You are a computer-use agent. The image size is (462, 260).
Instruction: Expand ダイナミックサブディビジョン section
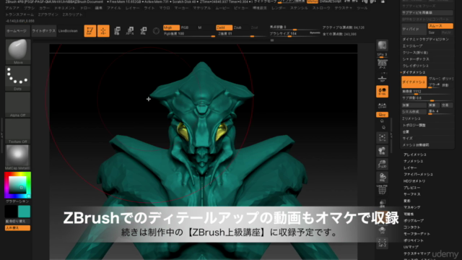[x=425, y=39]
